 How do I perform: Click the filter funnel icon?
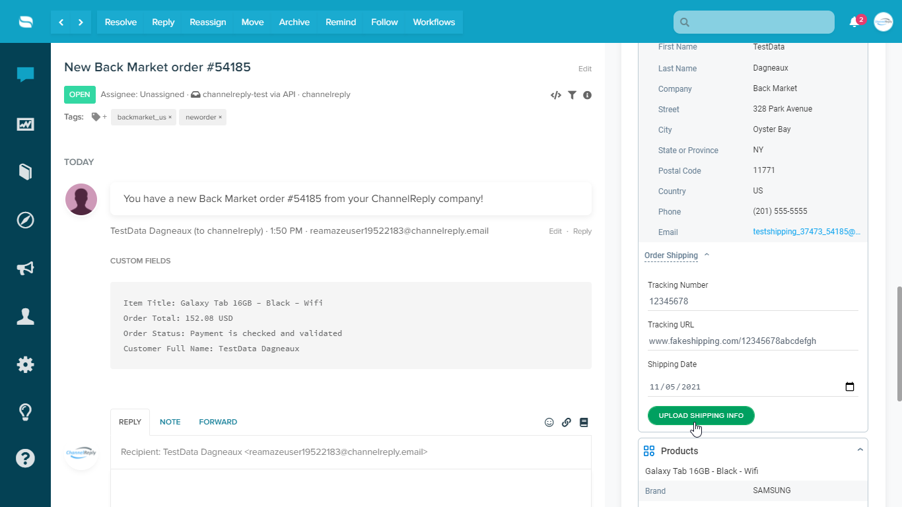(x=572, y=95)
